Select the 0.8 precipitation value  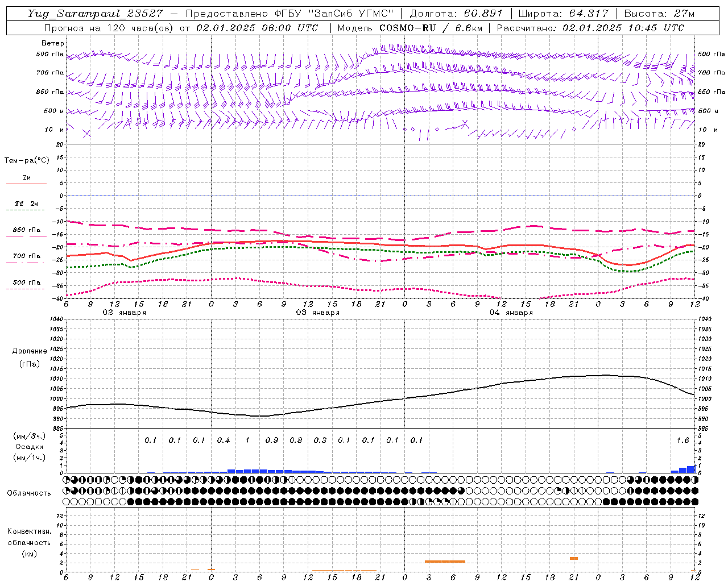pyautogui.click(x=296, y=440)
